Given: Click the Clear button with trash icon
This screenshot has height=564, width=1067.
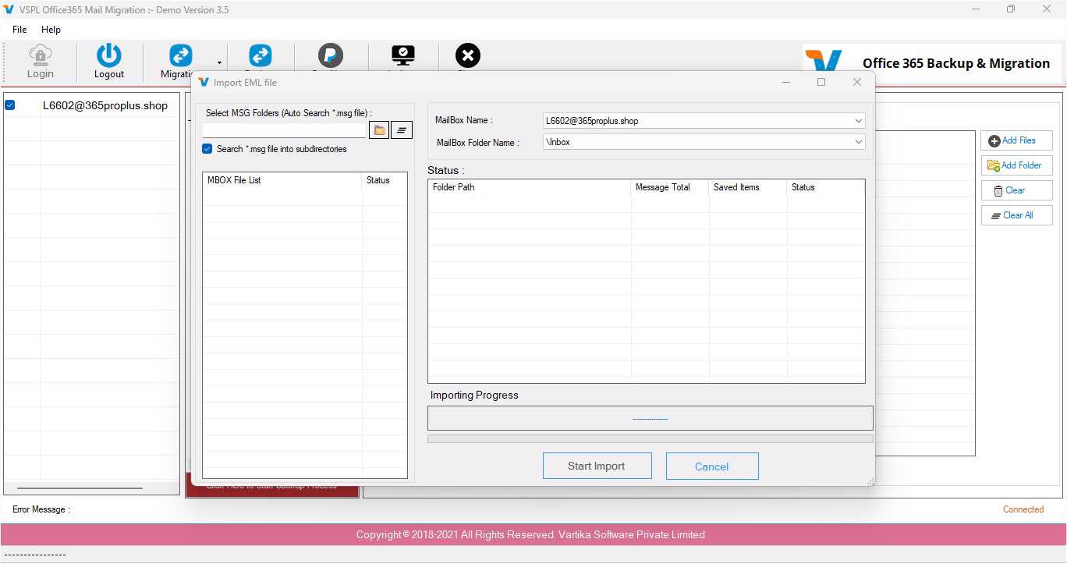Looking at the screenshot, I should (1017, 190).
